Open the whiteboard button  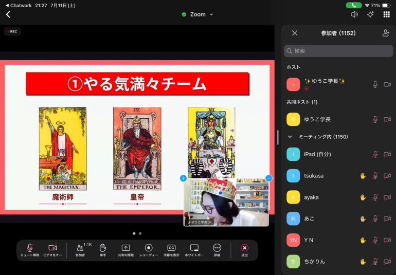194,250
